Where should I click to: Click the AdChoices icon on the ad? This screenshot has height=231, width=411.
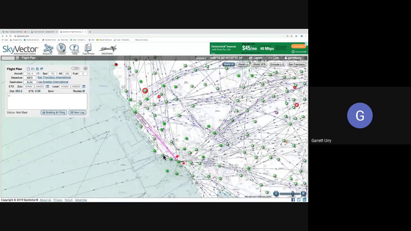(x=306, y=44)
